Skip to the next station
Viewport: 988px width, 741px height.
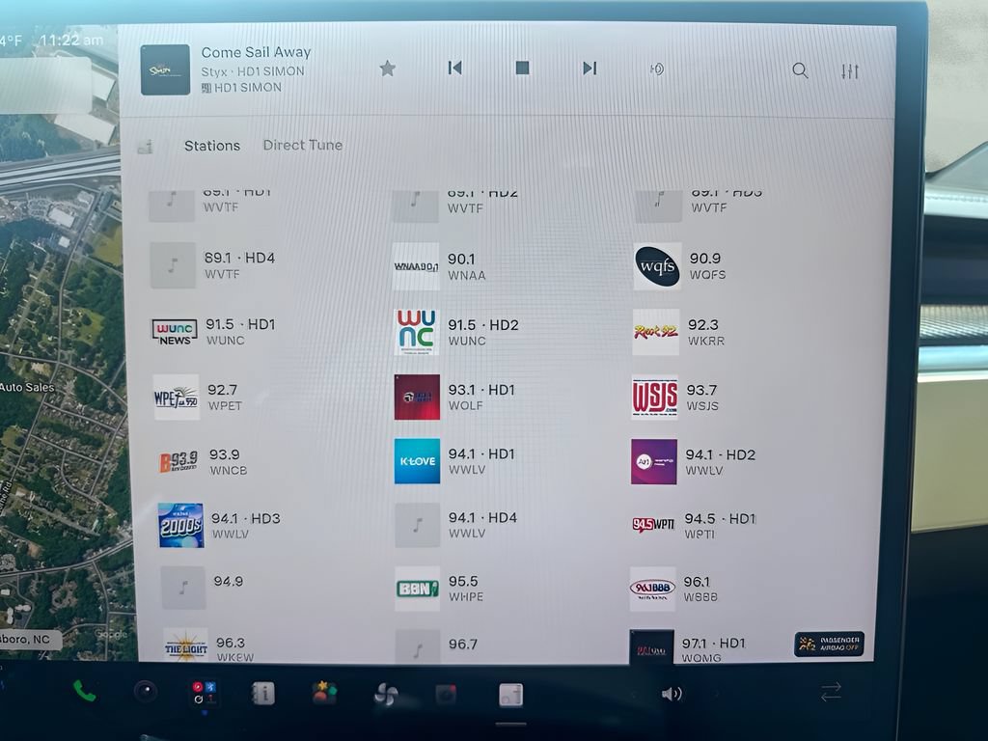(590, 69)
